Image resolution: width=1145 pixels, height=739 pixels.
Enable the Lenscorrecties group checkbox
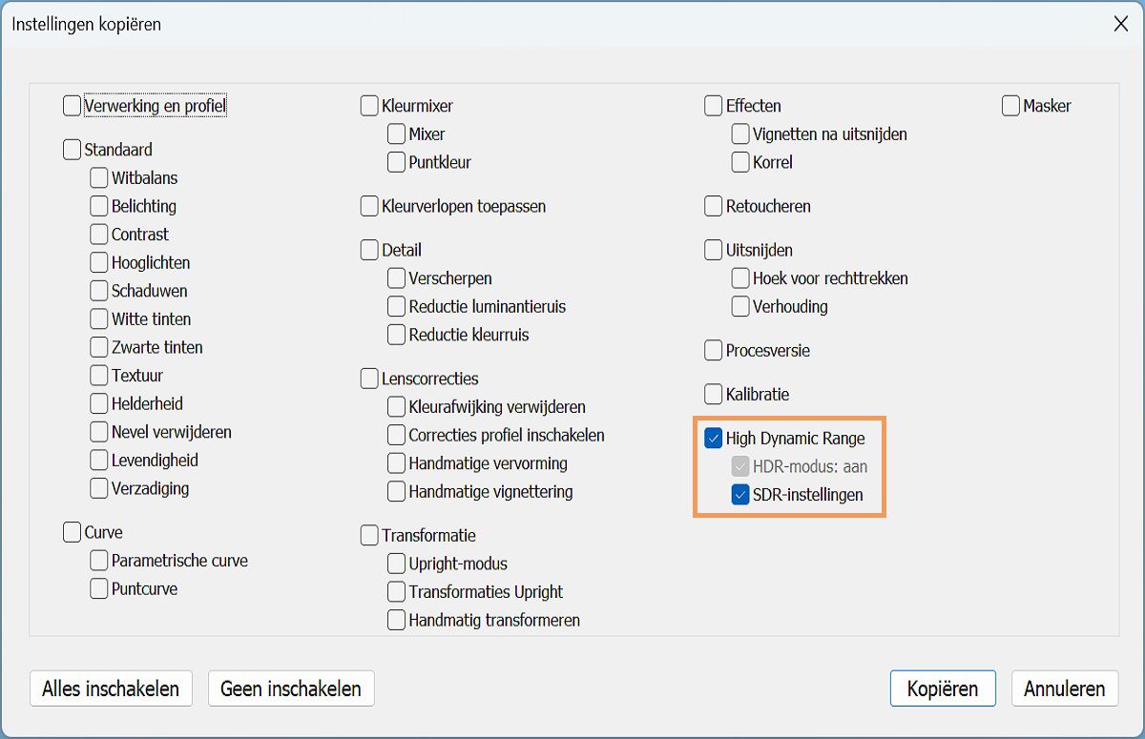369,380
